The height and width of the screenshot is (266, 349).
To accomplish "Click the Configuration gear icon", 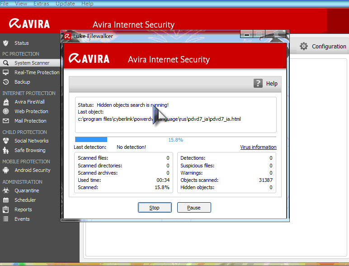I will pos(304,46).
